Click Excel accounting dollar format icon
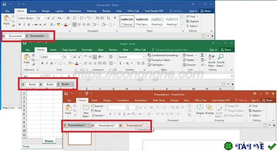The height and width of the screenshot is (151, 277). tap(120, 63)
